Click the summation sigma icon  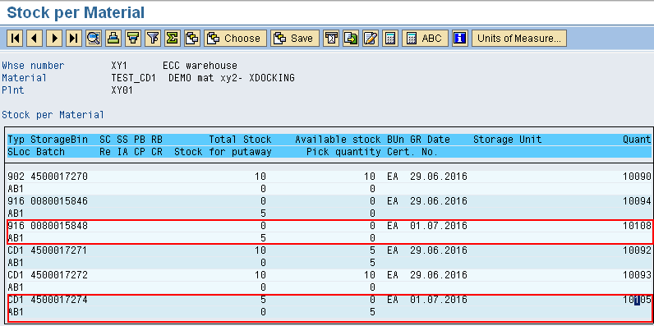173,39
